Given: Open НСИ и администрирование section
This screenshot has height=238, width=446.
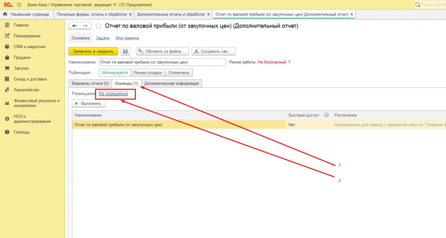Looking at the screenshot, I should pos(32,119).
